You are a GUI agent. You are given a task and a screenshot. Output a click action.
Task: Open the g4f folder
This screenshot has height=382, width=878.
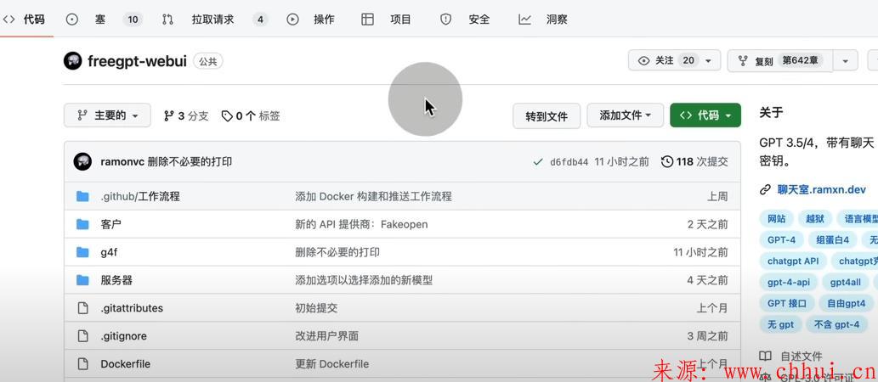pyautogui.click(x=109, y=252)
